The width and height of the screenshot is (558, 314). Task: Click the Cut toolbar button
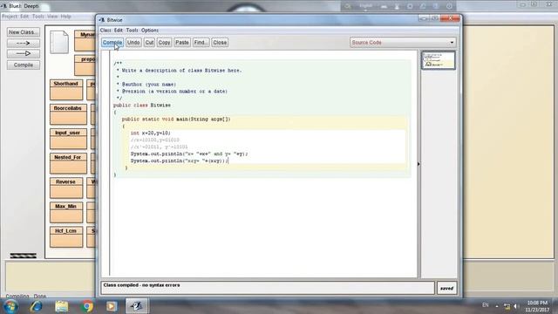pos(149,43)
